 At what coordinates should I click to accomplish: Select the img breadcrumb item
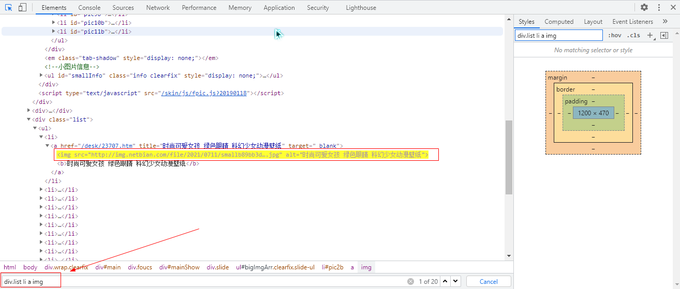[366, 267]
